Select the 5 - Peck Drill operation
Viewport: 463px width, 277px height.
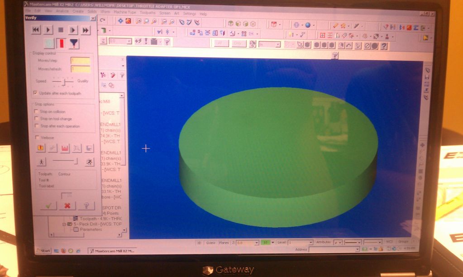97,224
